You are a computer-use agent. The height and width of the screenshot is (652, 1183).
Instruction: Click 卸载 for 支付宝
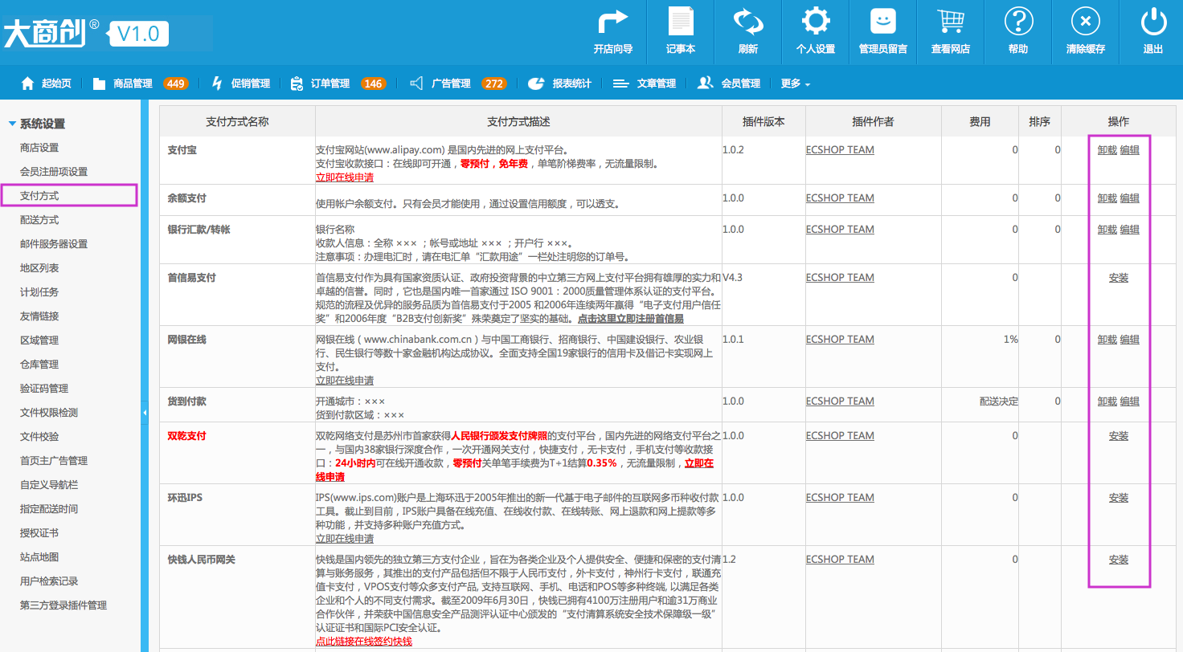coord(1107,149)
